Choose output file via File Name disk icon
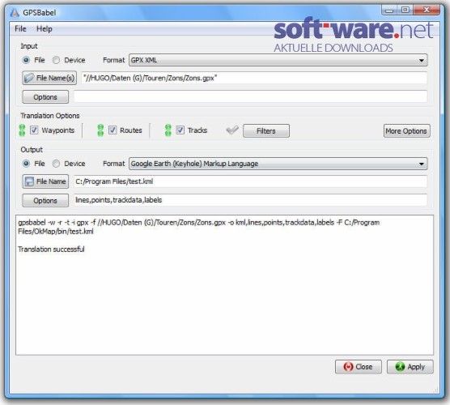450x405 pixels. [29, 181]
